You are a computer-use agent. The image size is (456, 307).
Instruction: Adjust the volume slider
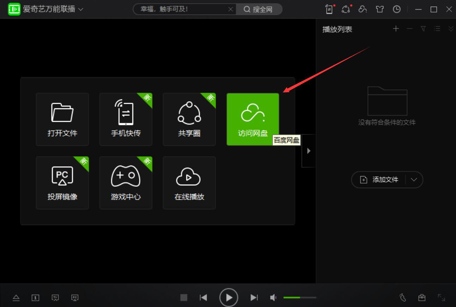point(300,297)
